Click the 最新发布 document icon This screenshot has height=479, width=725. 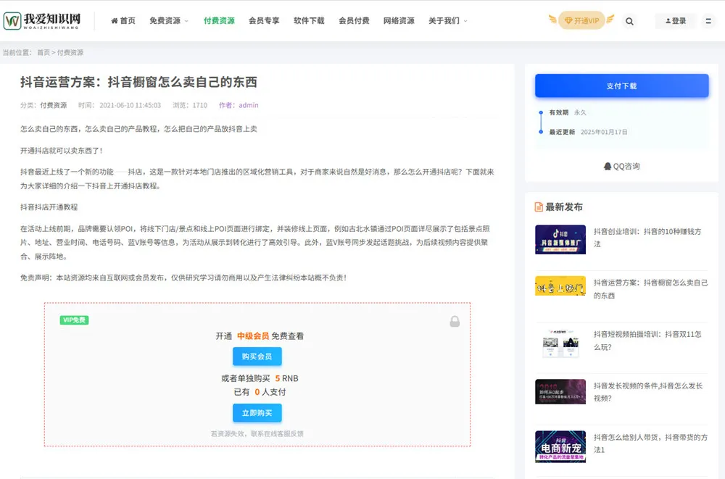pos(539,207)
